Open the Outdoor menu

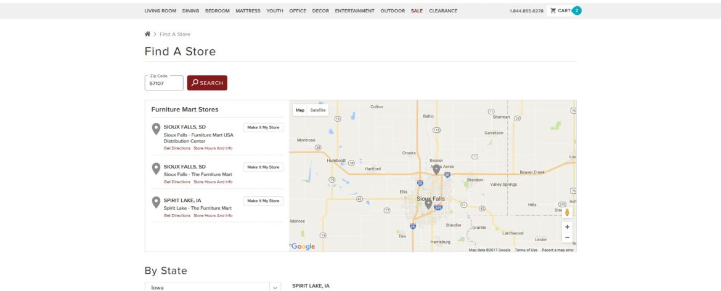pos(393,11)
